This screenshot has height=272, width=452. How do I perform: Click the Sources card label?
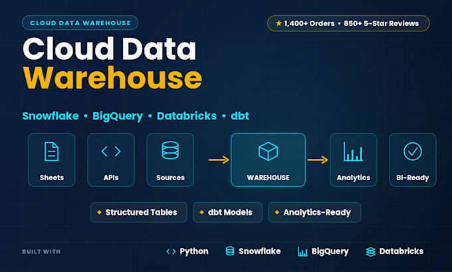(x=170, y=178)
